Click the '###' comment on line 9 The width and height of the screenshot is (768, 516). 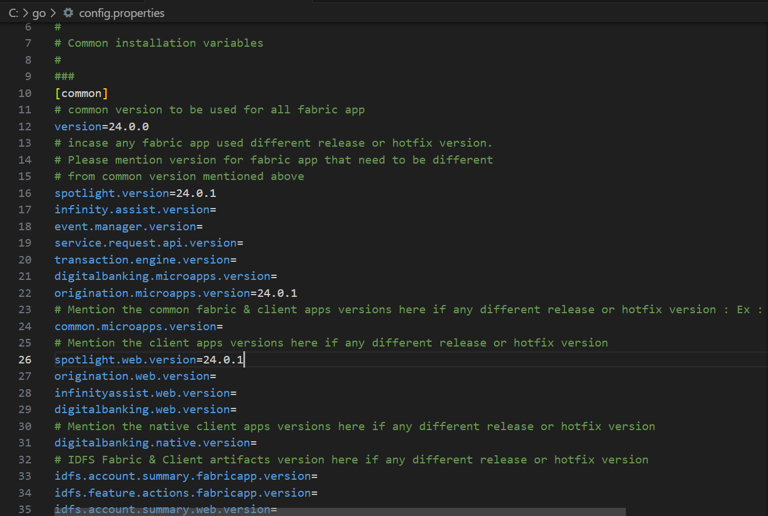[x=64, y=76]
